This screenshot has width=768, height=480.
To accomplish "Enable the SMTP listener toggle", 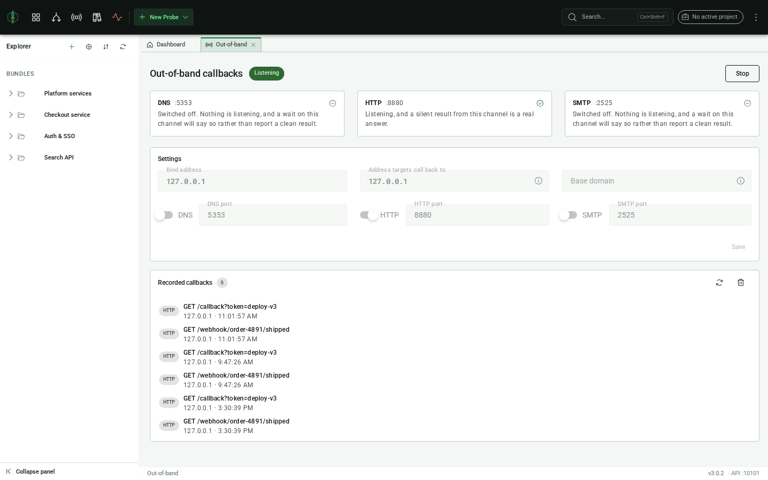I will [568, 215].
